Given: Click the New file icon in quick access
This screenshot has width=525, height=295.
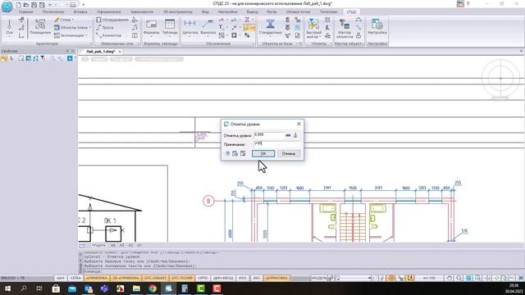Looking at the screenshot, I should click(x=18, y=5).
